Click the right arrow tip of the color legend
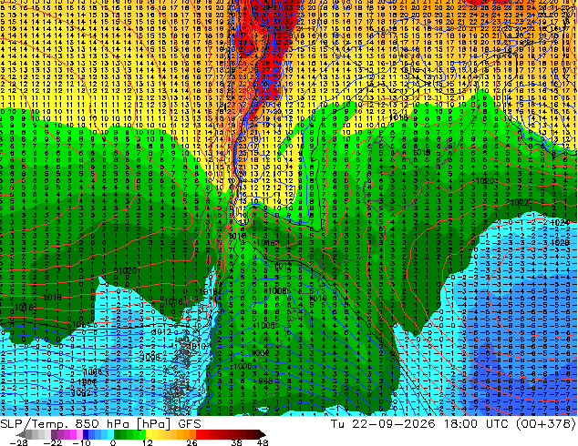Image resolution: width=578 pixels, height=446 pixels. pos(263,434)
